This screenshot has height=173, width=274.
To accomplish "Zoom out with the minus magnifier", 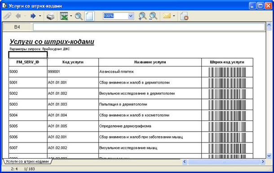I will coord(153,16).
